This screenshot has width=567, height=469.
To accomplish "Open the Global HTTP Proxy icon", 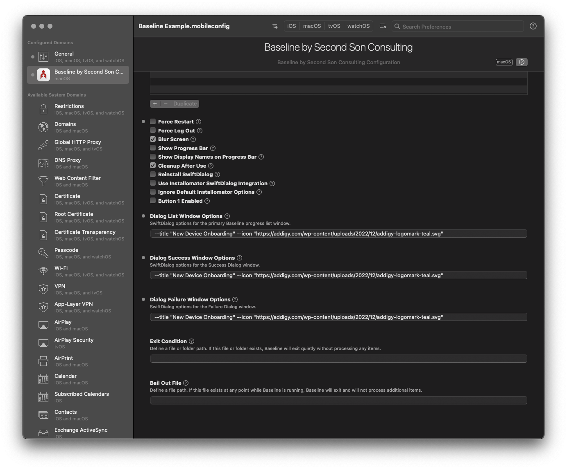I will pyautogui.click(x=43, y=145).
